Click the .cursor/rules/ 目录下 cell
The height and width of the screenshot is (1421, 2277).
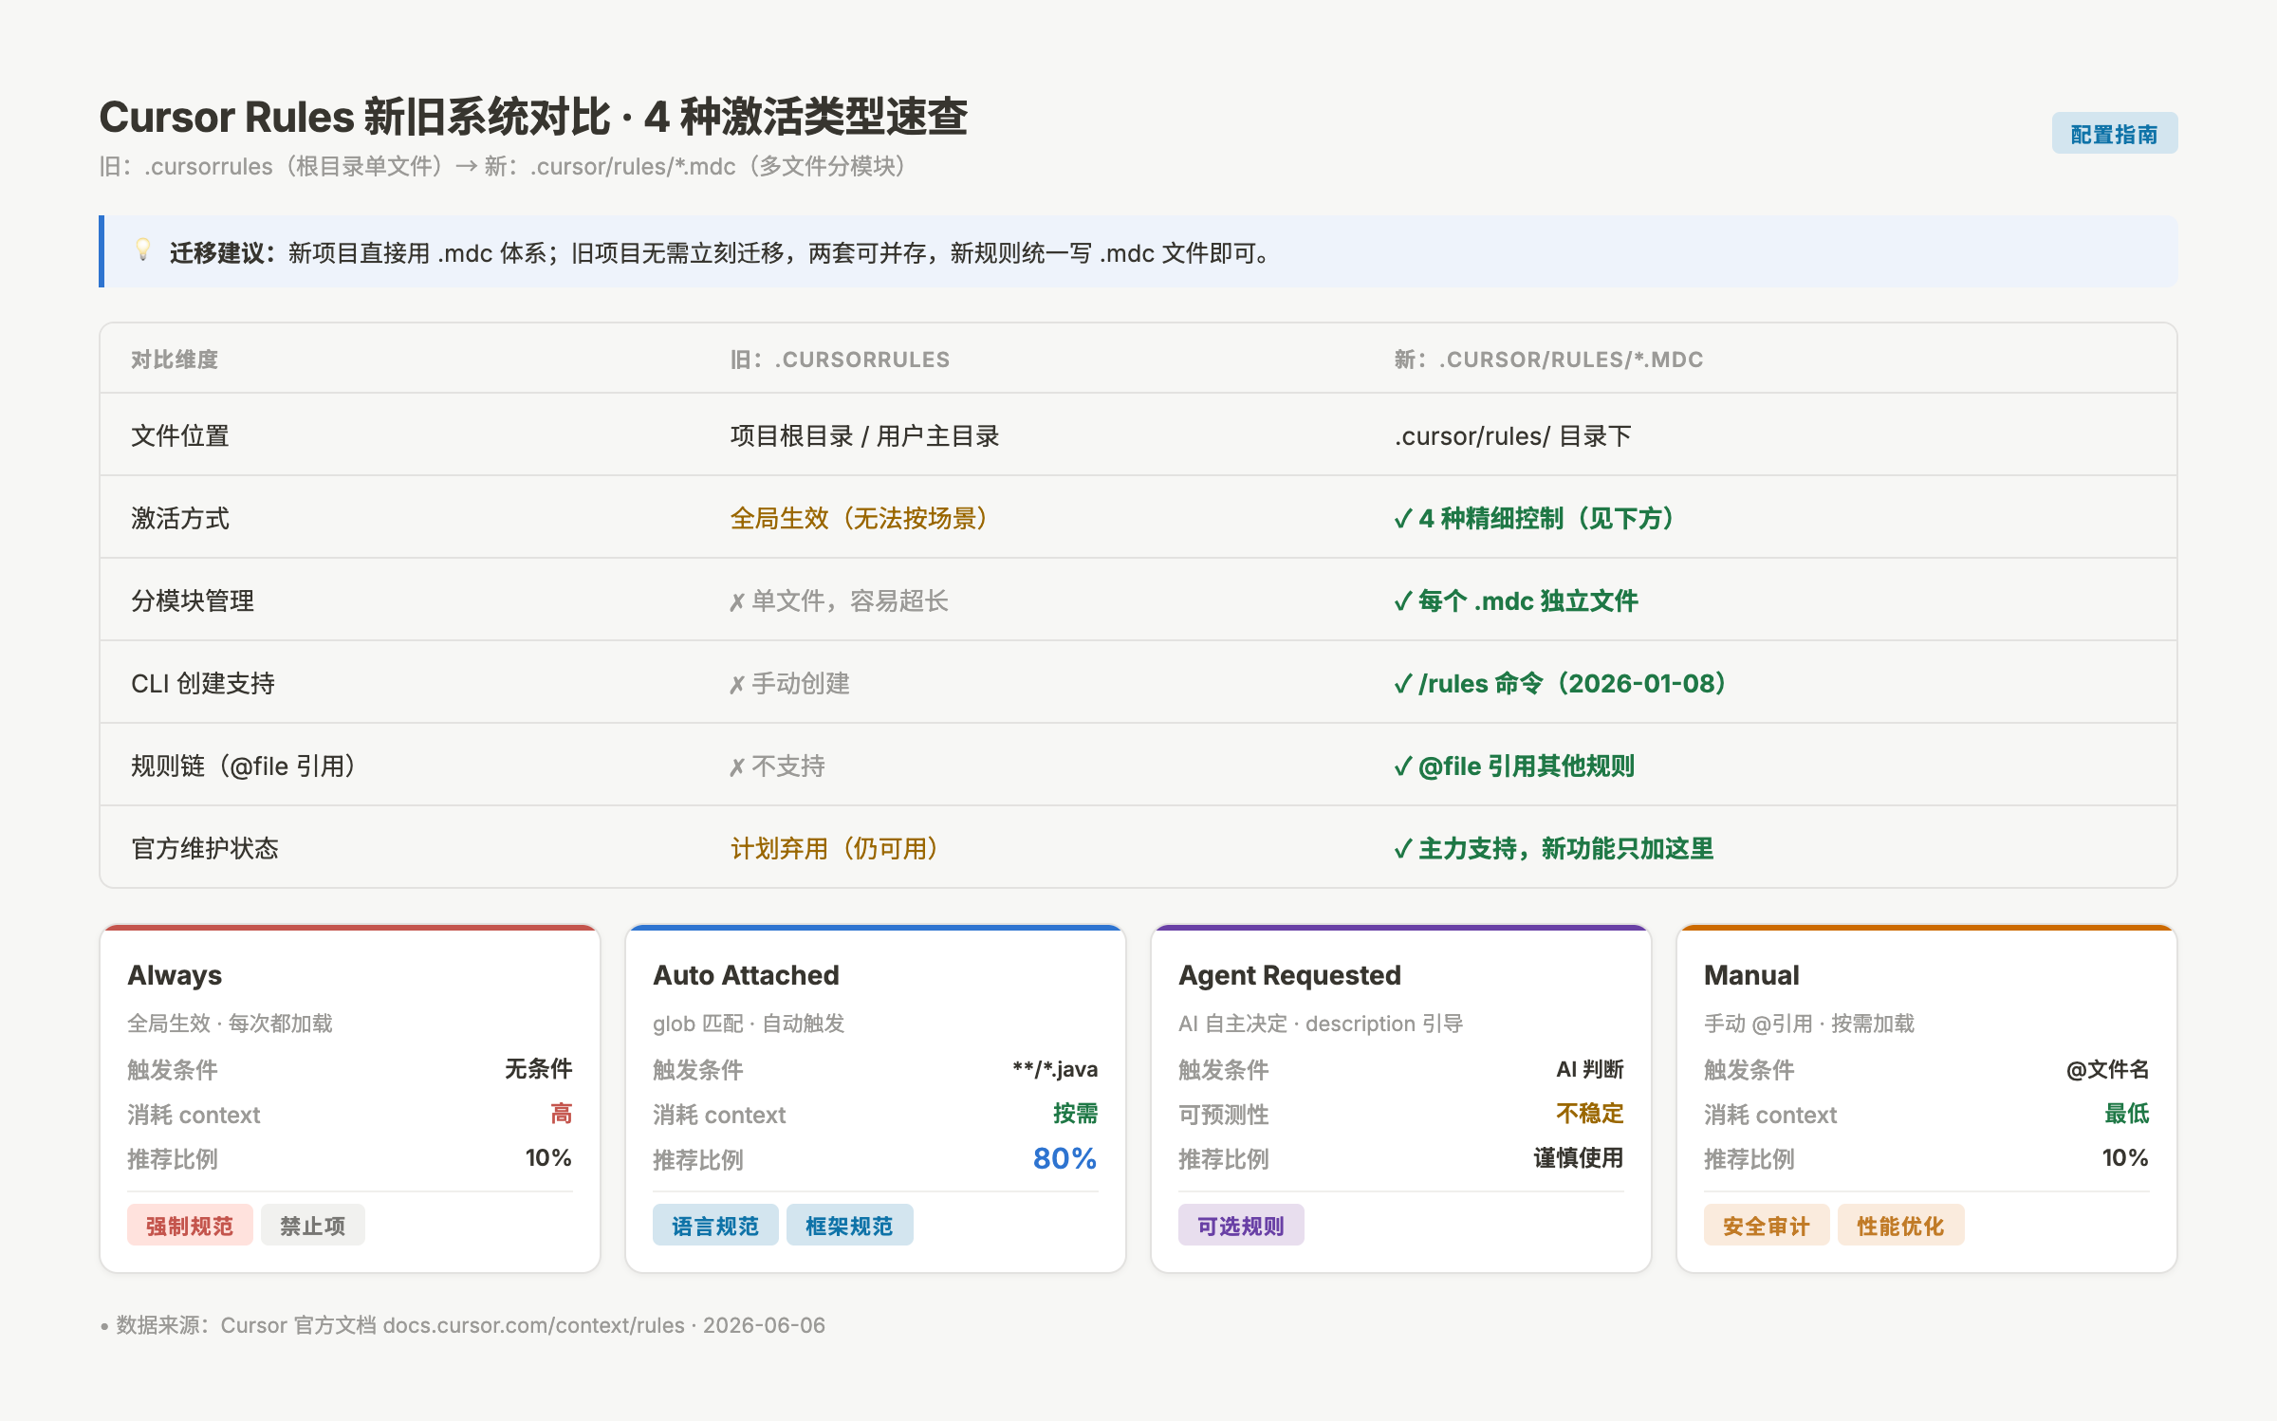pyautogui.click(x=1512, y=436)
